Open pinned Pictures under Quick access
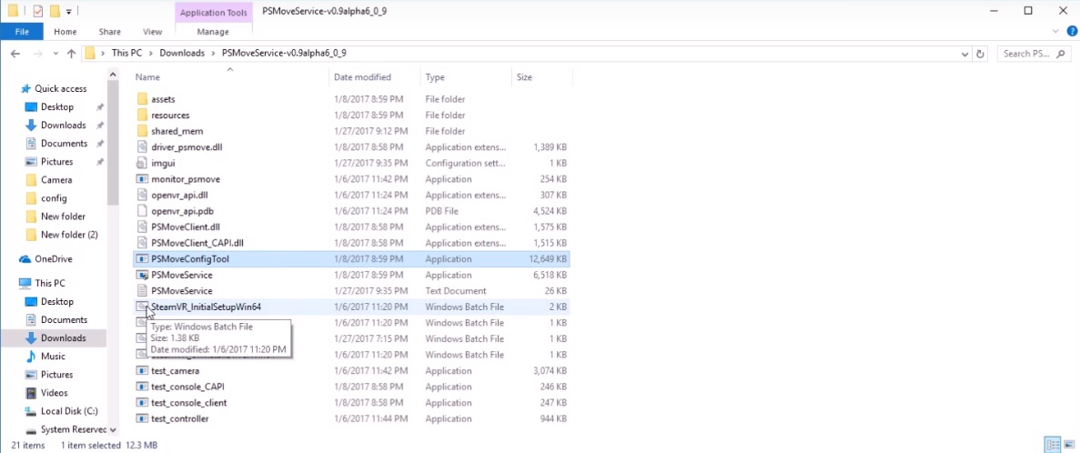Viewport: 1080px width, 453px height. (57, 161)
